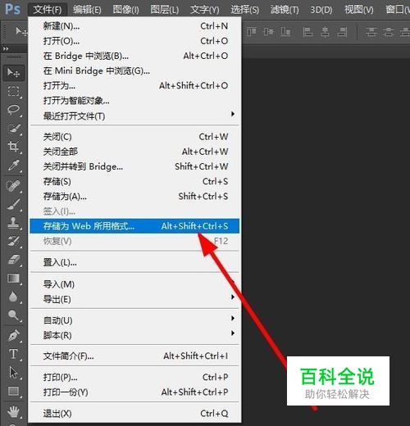The height and width of the screenshot is (426, 410).
Task: Expand toolbox with double-arrow toggle
Action: (x=6, y=49)
